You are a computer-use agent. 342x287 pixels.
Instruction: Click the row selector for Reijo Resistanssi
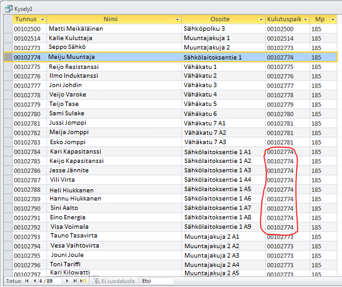[x=8, y=66]
